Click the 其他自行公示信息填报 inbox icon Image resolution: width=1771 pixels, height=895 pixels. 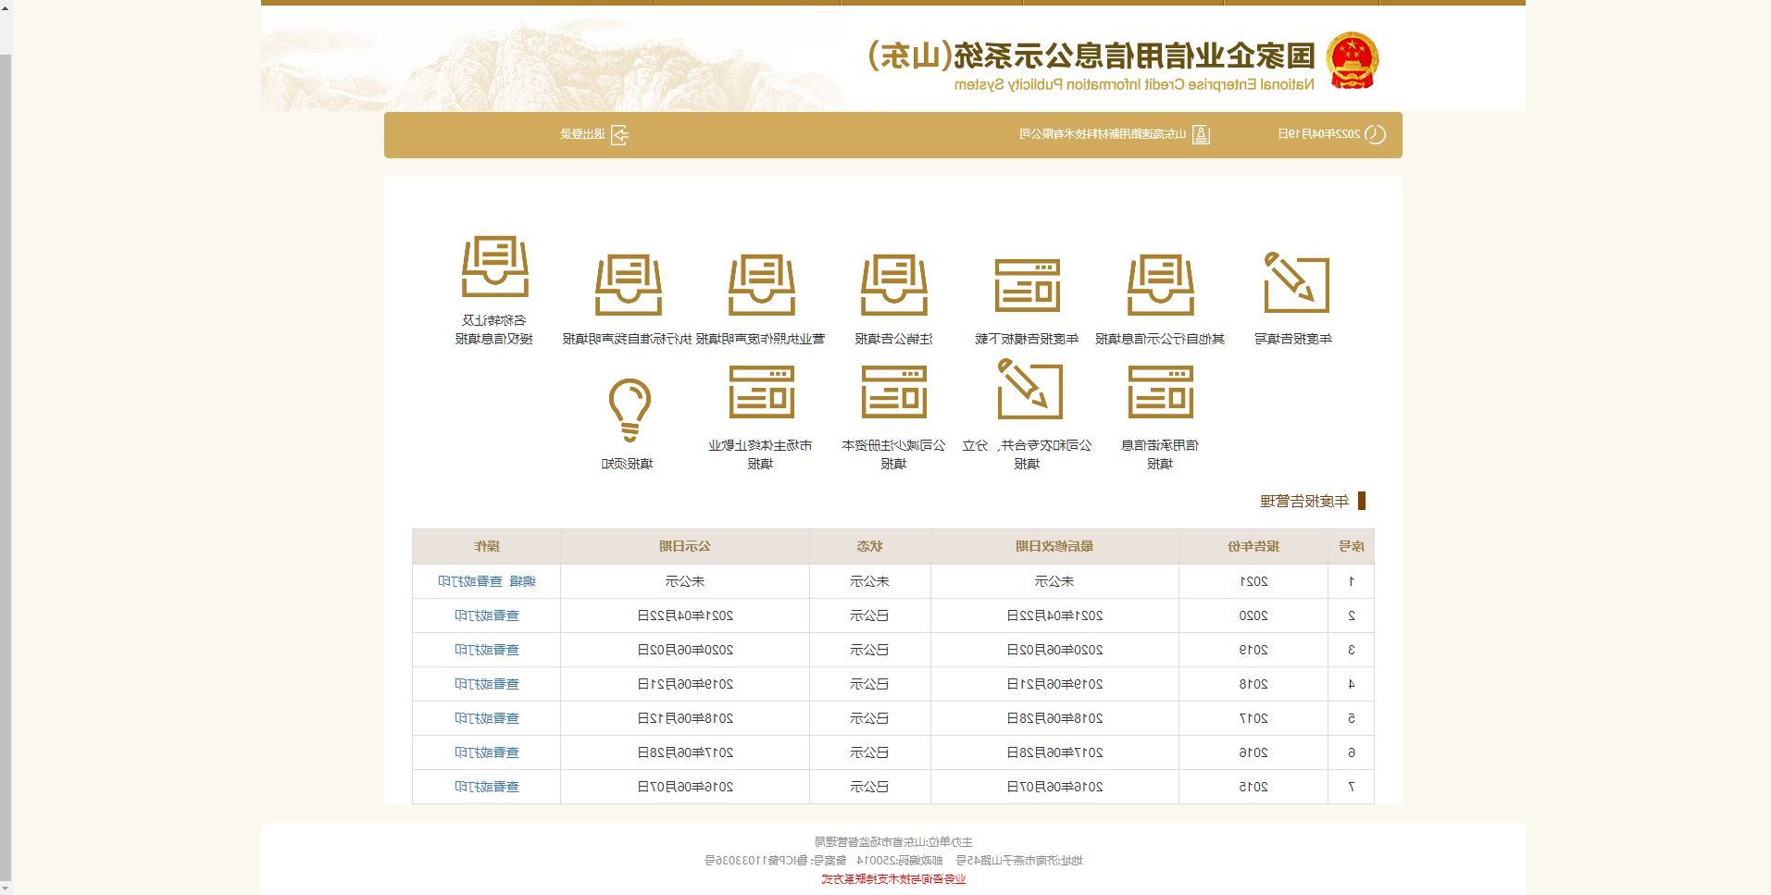1160,285
